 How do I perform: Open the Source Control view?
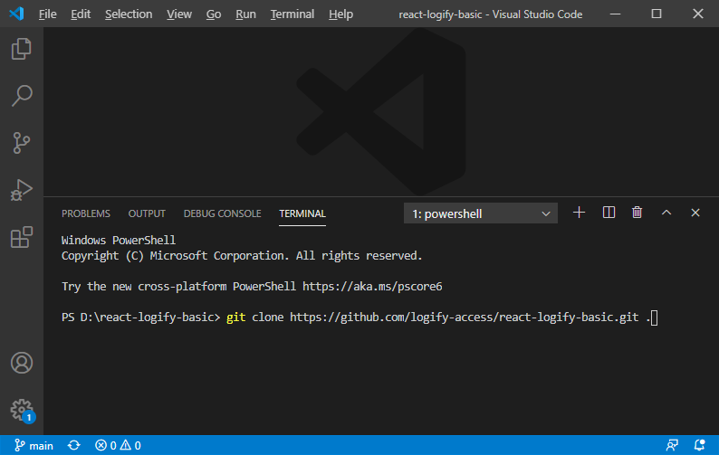[x=22, y=143]
